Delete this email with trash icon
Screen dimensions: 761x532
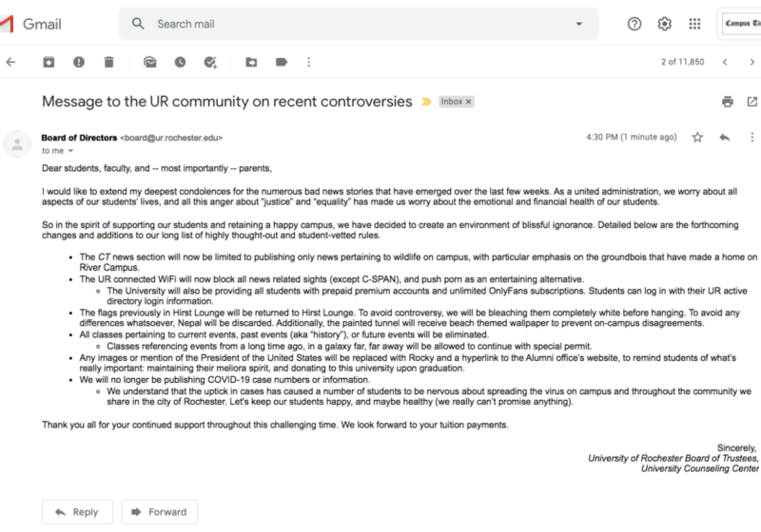(x=108, y=62)
